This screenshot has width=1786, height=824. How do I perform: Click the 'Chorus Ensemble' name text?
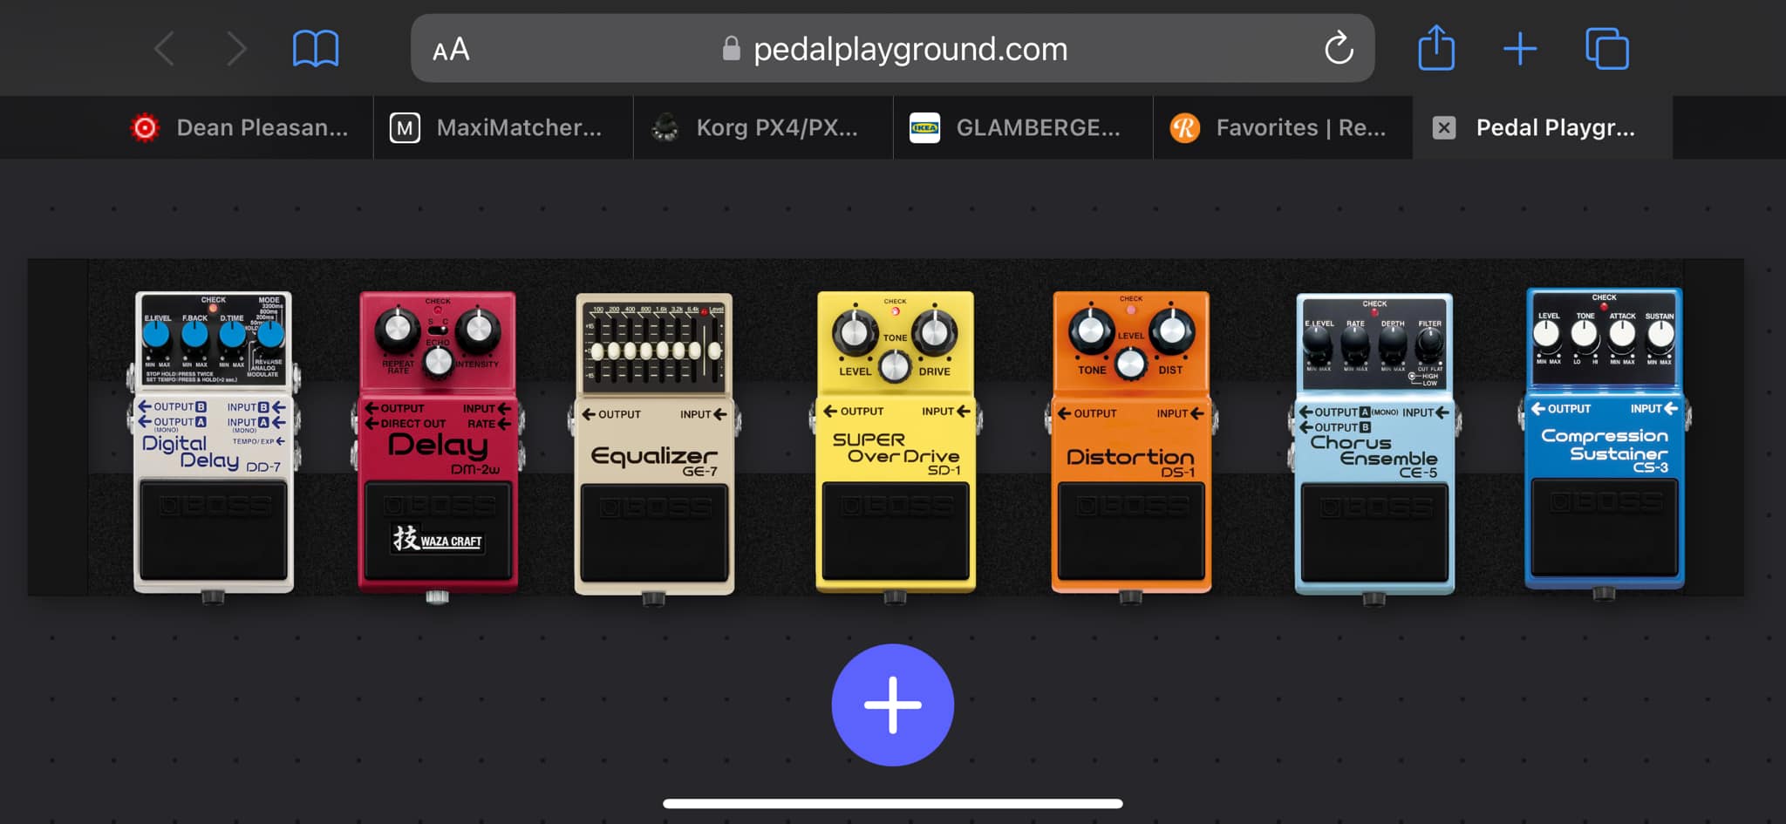coord(1374,451)
